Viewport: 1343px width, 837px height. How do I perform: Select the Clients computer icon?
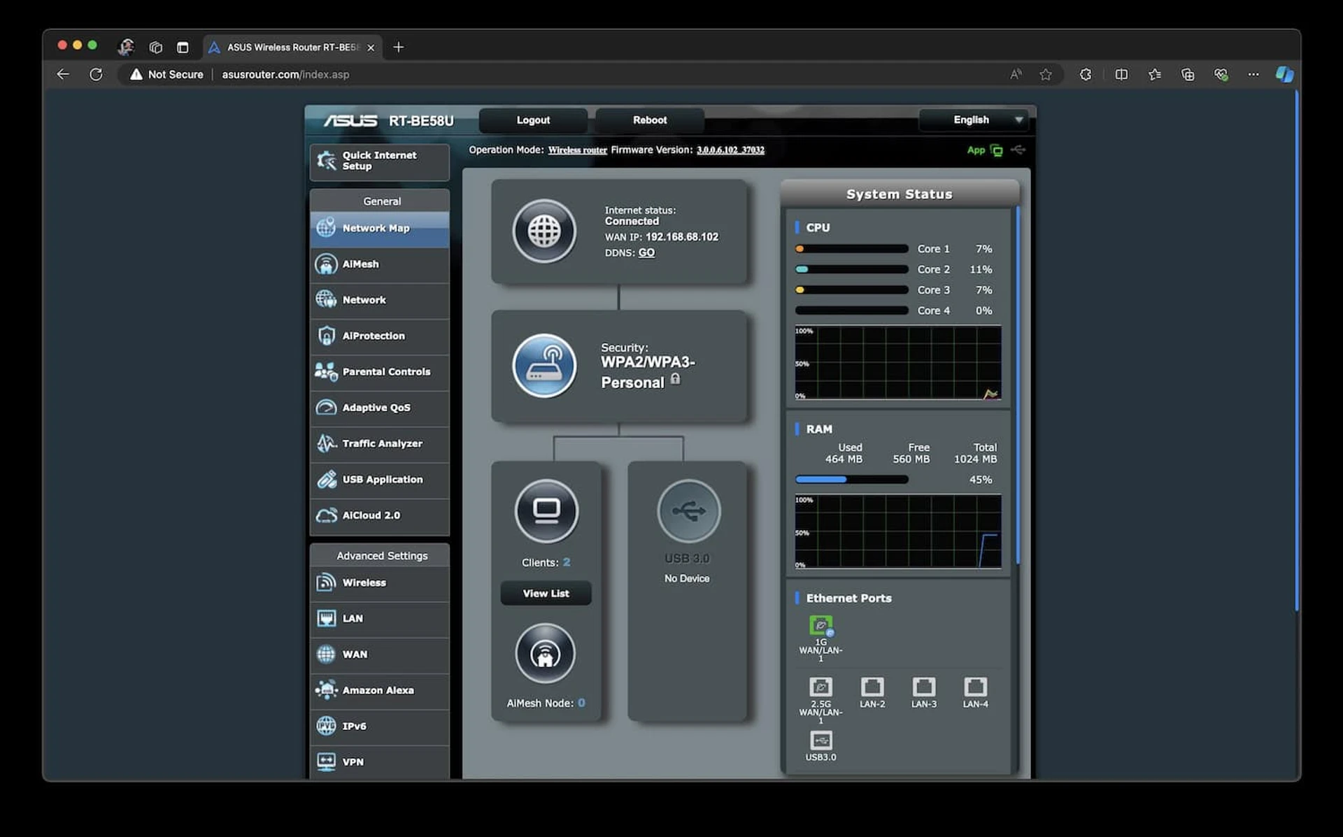[546, 511]
